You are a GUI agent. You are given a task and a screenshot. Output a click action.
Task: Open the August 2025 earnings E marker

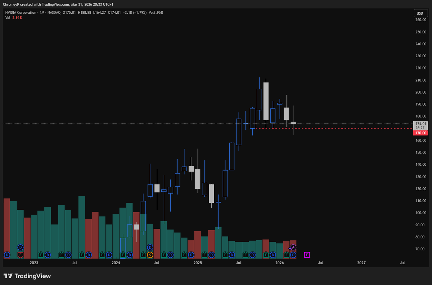(246, 255)
